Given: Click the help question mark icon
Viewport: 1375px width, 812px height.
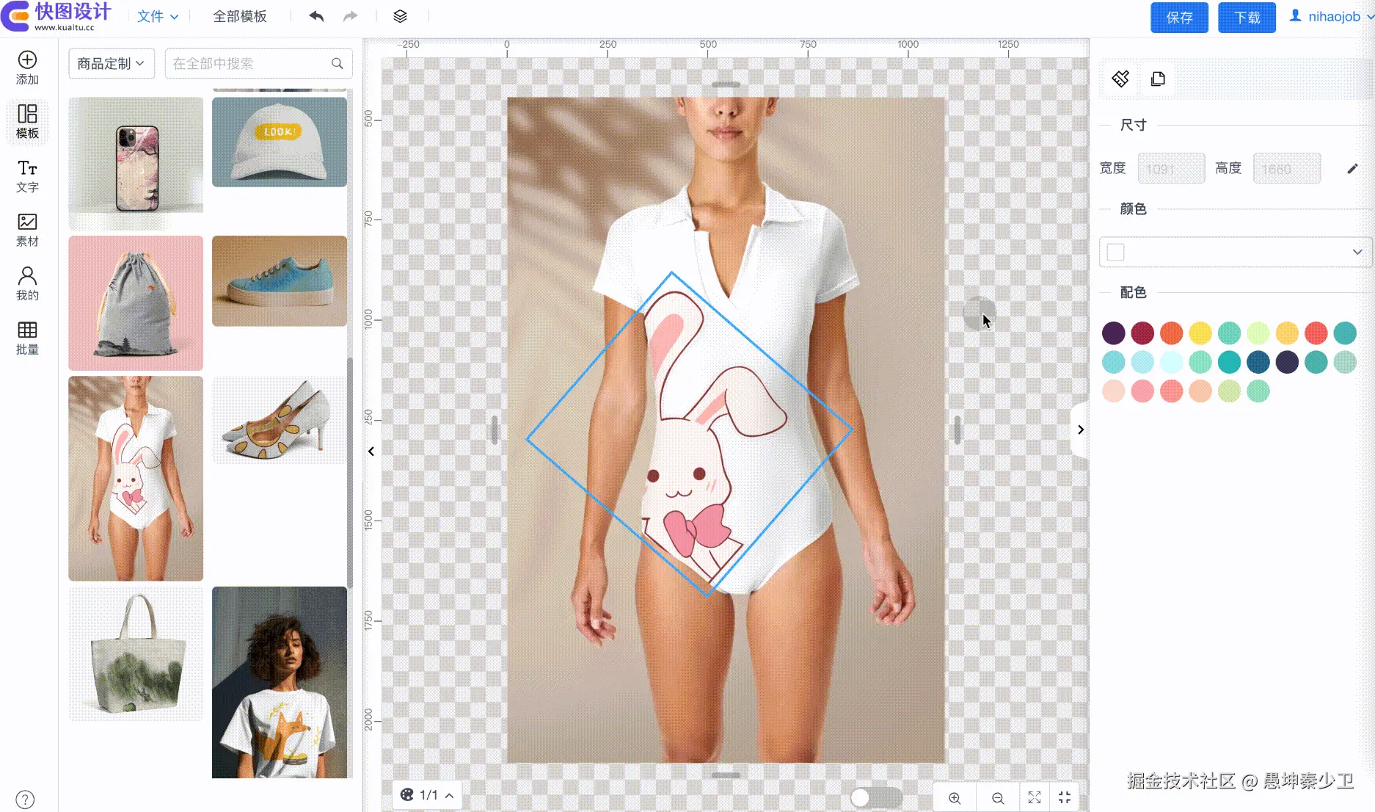Looking at the screenshot, I should (x=25, y=799).
